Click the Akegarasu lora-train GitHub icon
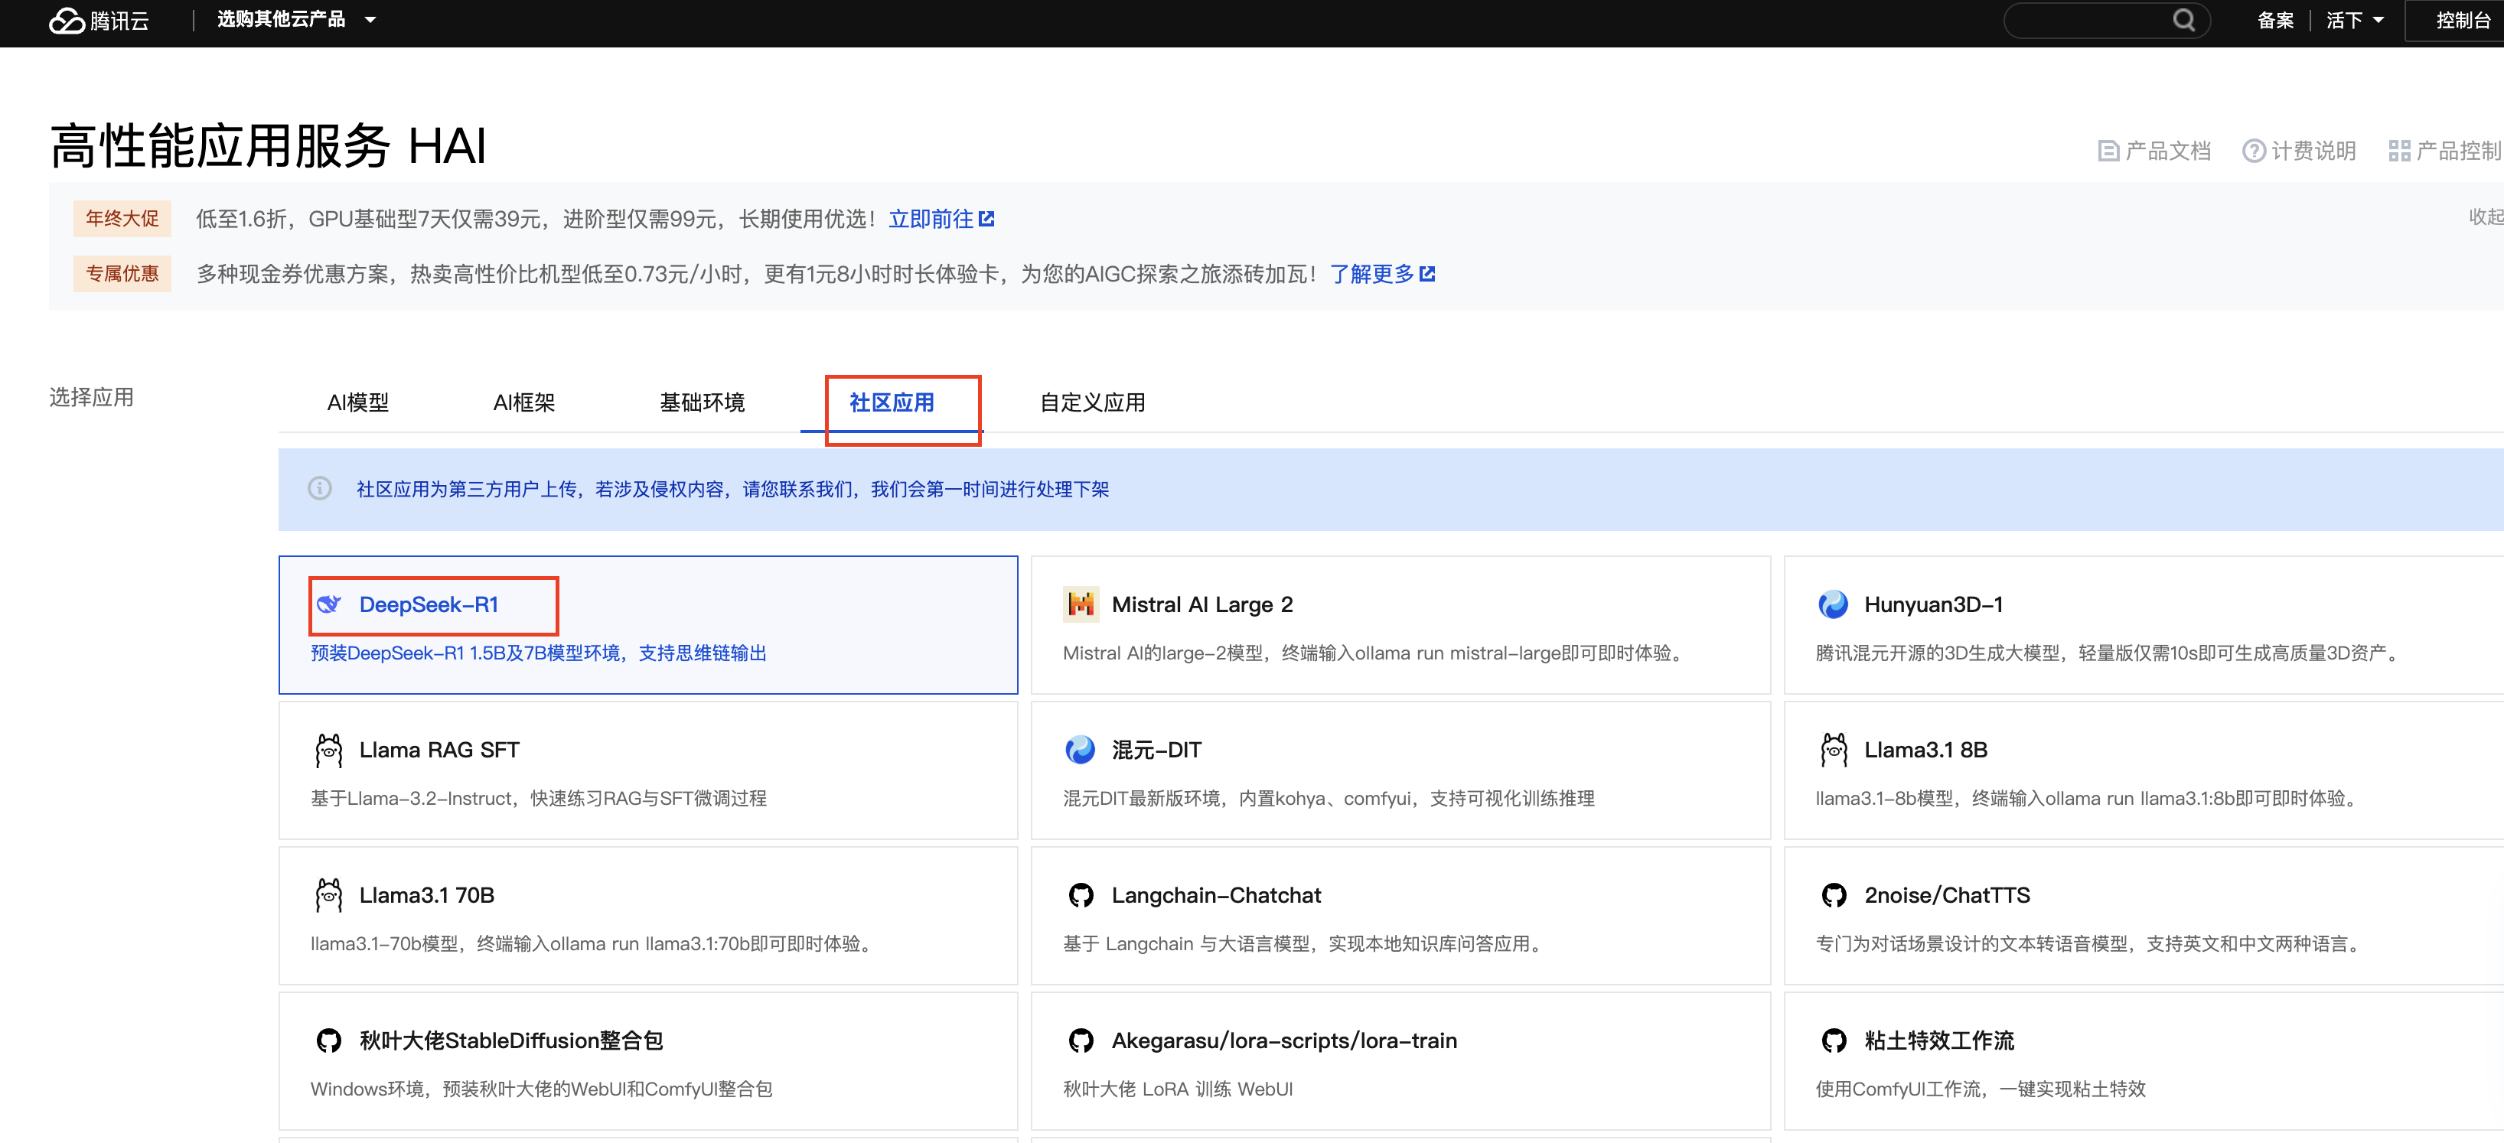This screenshot has height=1143, width=2504. (x=1080, y=1041)
